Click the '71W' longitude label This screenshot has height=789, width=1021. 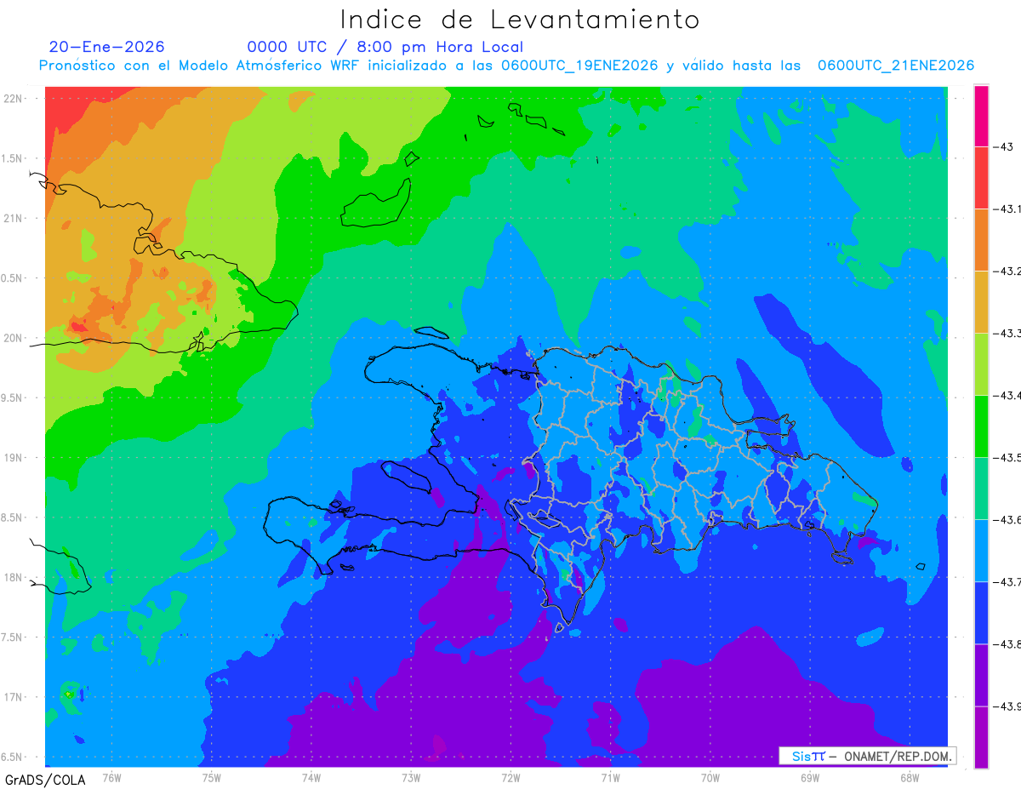[x=610, y=778]
